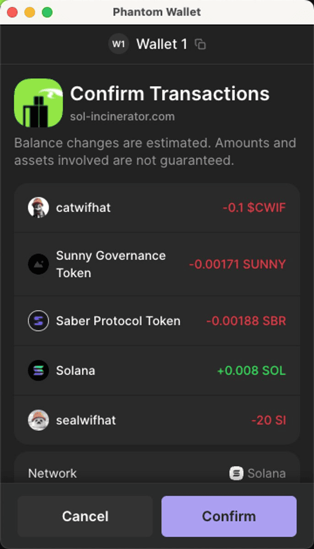314x549 pixels.
Task: Select the sealwifhat transaction row
Action: pos(157,420)
